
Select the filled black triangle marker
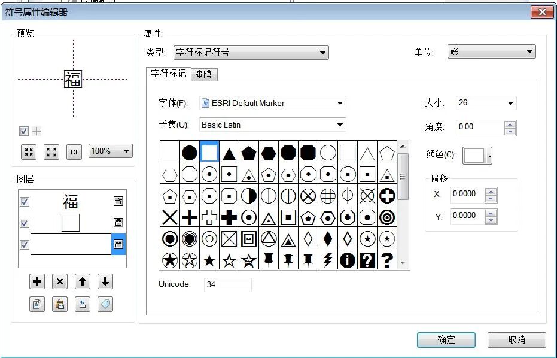click(229, 154)
